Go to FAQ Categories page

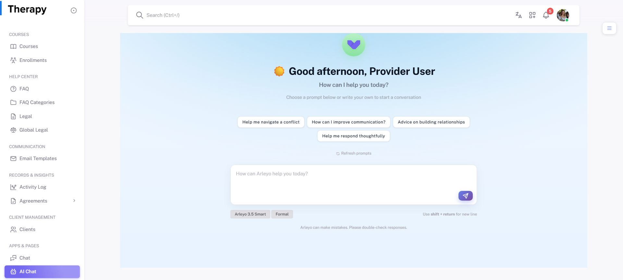click(42, 102)
